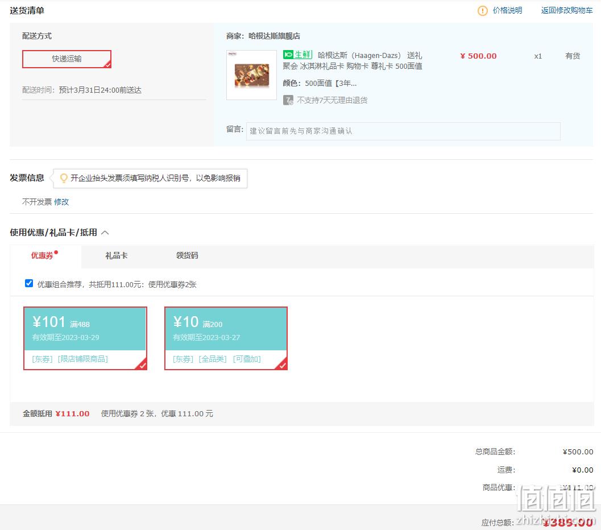Select 快递运输 delivery method
This screenshot has height=530, width=601.
pyautogui.click(x=67, y=59)
